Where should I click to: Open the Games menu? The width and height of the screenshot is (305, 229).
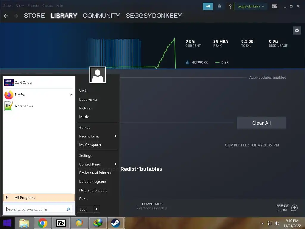pos(47,6)
